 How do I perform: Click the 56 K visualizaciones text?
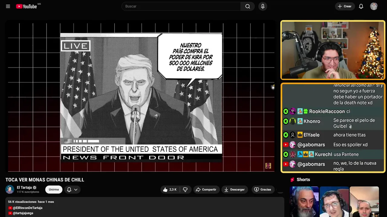click(x=22, y=202)
